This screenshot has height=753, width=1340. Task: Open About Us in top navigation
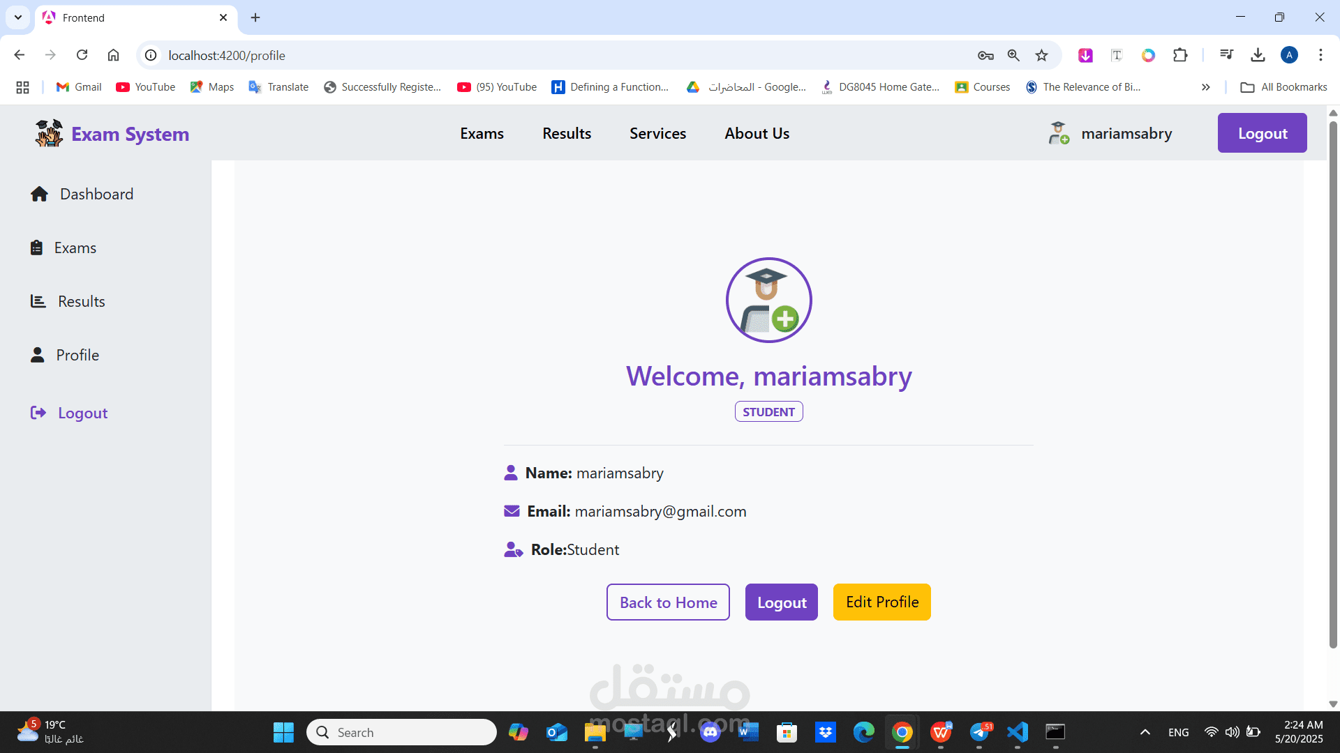coord(757,133)
